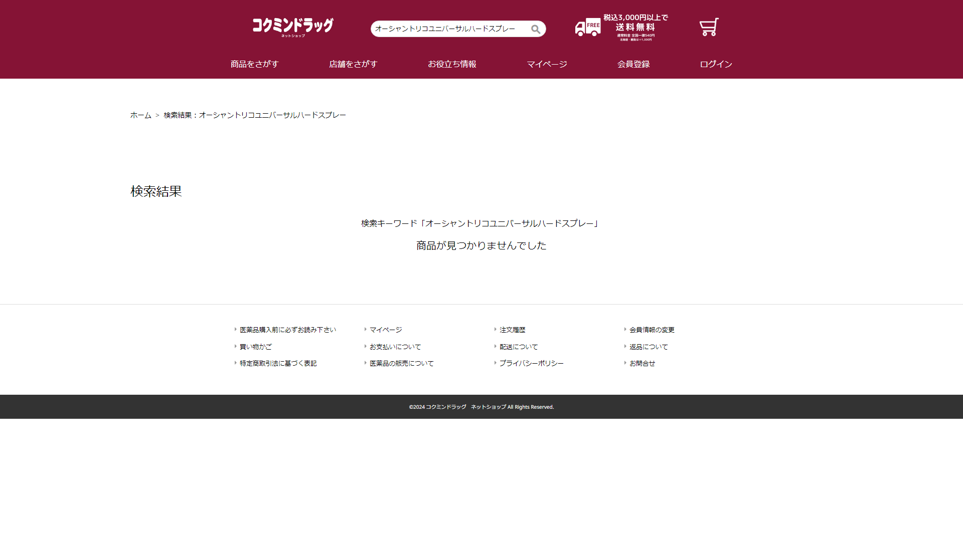Open the shopping cart icon

(x=709, y=27)
